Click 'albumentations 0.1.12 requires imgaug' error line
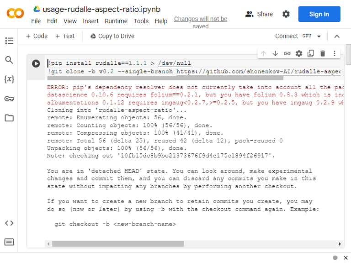 tap(195, 102)
